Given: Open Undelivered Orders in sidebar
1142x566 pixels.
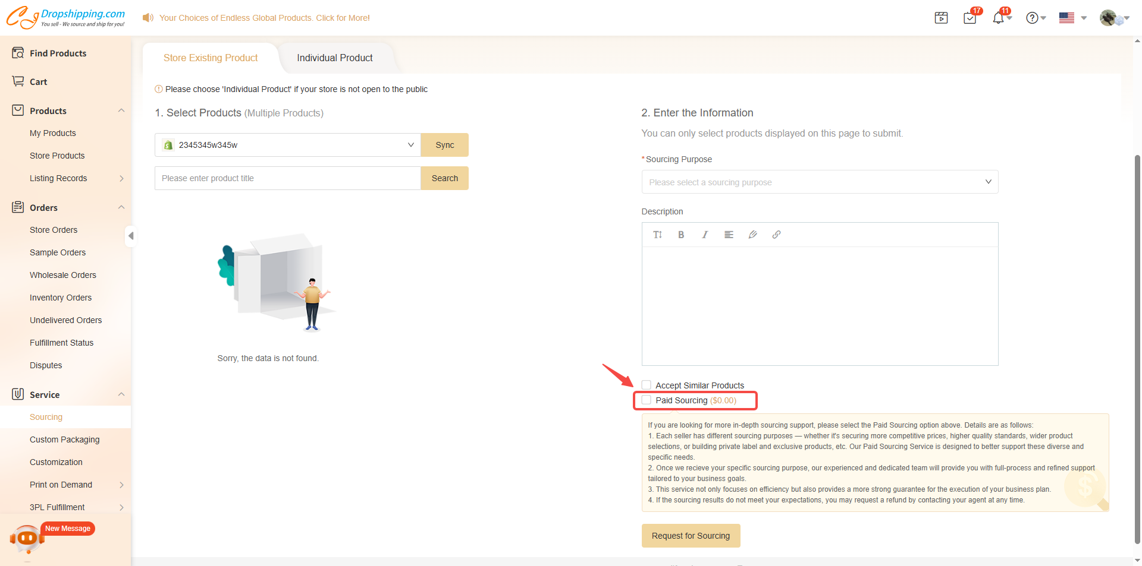Looking at the screenshot, I should coord(66,320).
